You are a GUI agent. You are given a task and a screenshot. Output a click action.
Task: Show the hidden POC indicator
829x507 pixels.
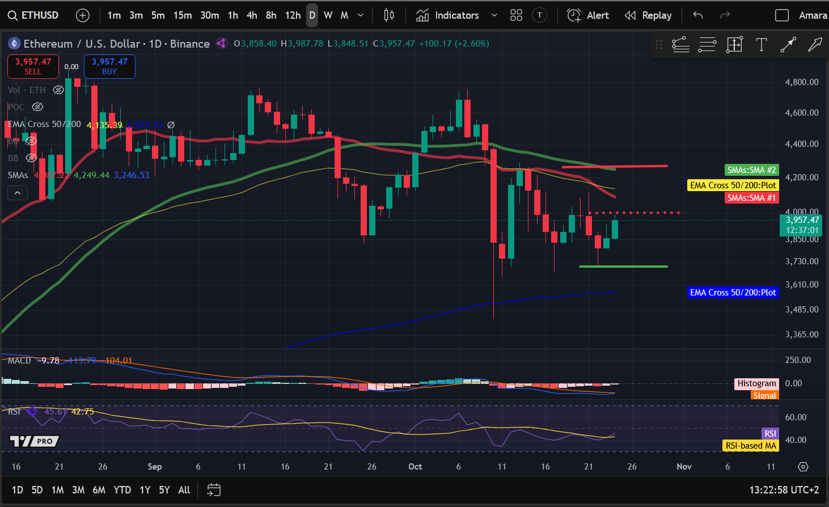pyautogui.click(x=37, y=107)
